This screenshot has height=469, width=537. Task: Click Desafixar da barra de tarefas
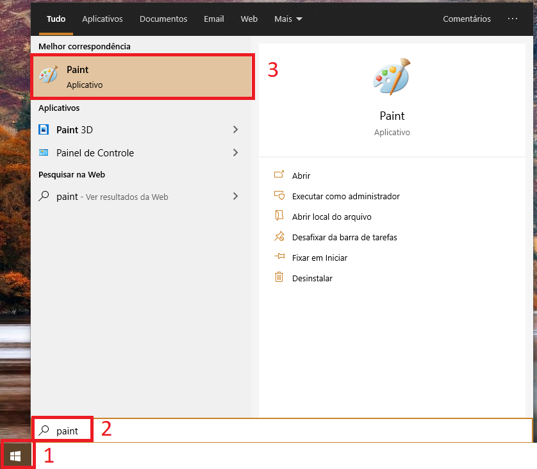(344, 237)
